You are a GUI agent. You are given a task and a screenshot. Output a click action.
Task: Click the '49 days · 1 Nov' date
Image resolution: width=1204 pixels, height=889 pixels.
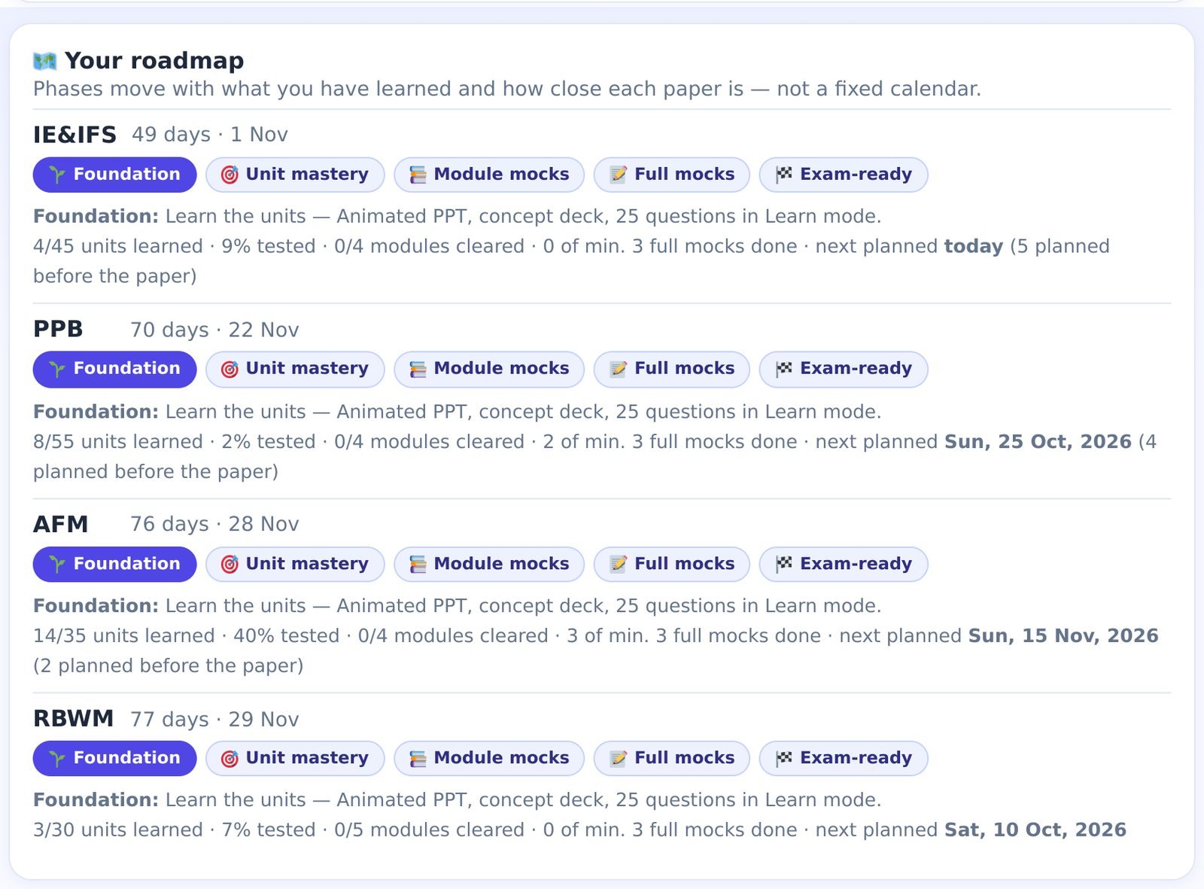pyautogui.click(x=210, y=135)
